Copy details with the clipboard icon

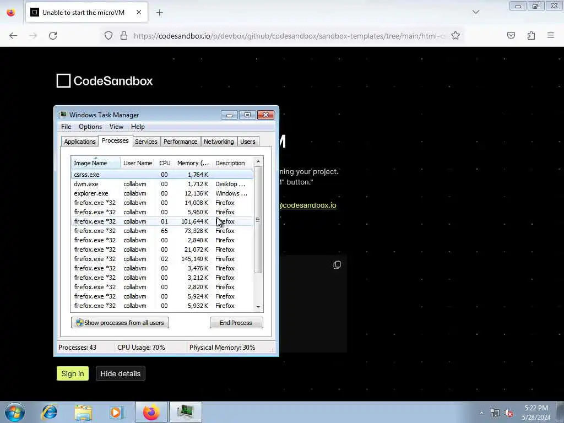[x=337, y=265]
